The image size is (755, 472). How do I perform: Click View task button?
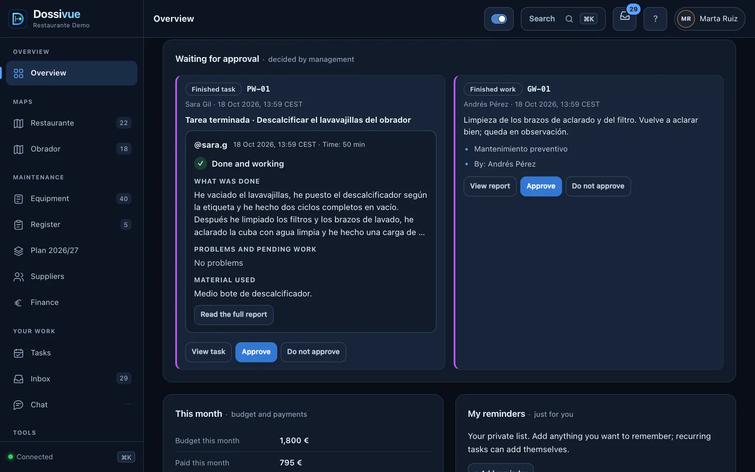(x=209, y=352)
